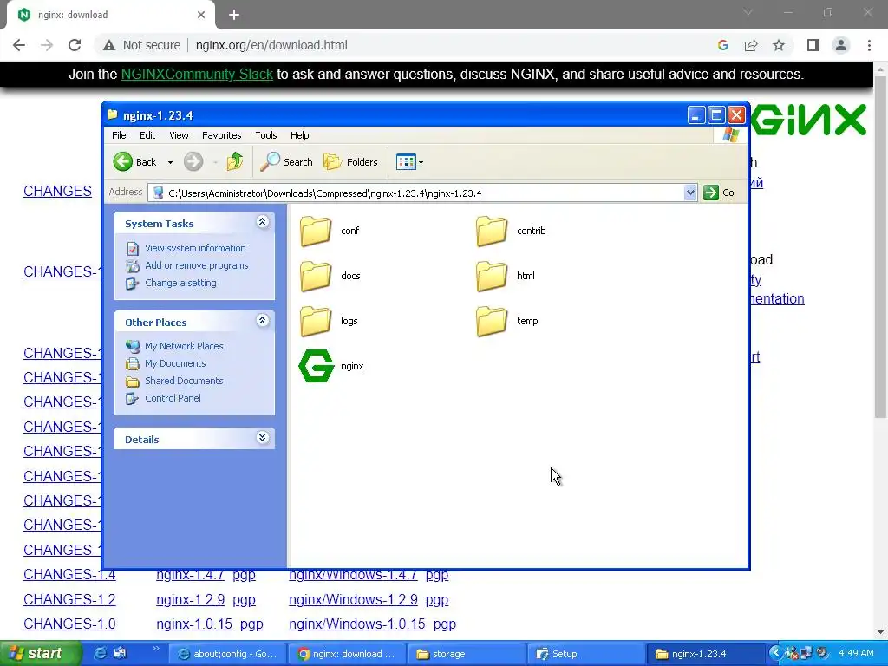Click Add or remove programs
Image resolution: width=888 pixels, height=666 pixels.
pyautogui.click(x=197, y=265)
